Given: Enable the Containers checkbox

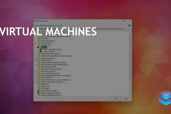Looking at the screenshot, I should tap(38, 39).
